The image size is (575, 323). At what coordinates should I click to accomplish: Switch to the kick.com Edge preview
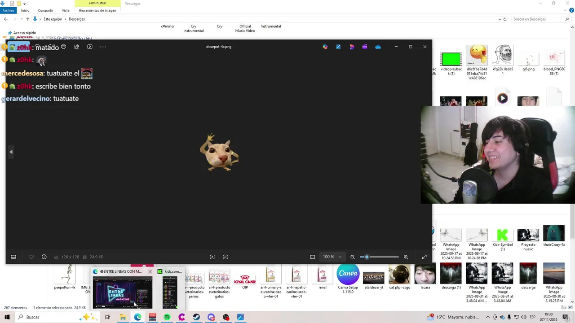point(170,289)
